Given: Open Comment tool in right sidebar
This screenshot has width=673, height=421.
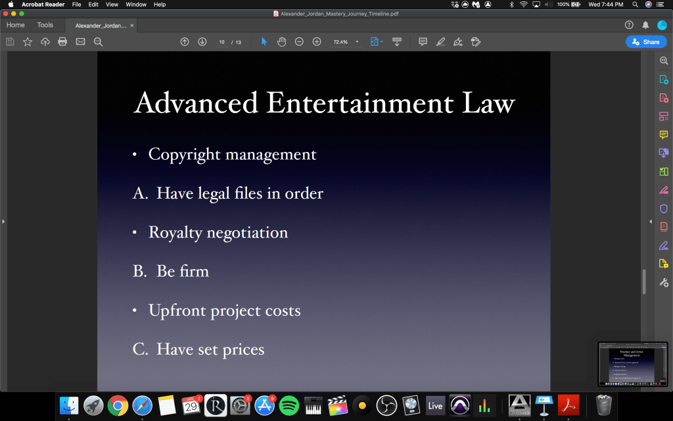Looking at the screenshot, I should coord(663,134).
